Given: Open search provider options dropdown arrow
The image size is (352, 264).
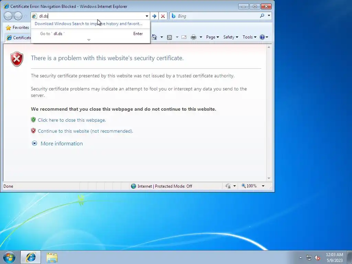Looking at the screenshot, I should [x=269, y=16].
